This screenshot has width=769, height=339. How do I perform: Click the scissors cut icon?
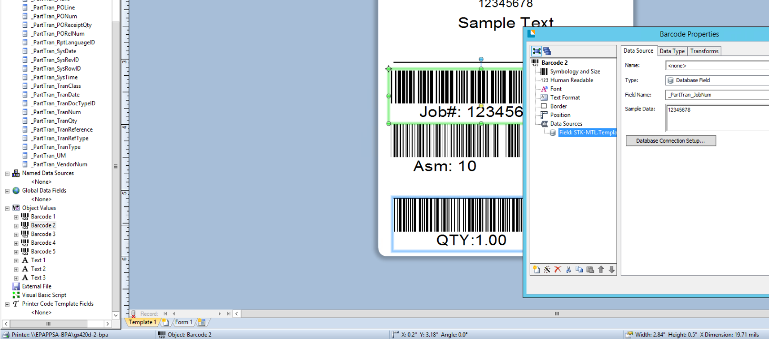pos(569,270)
